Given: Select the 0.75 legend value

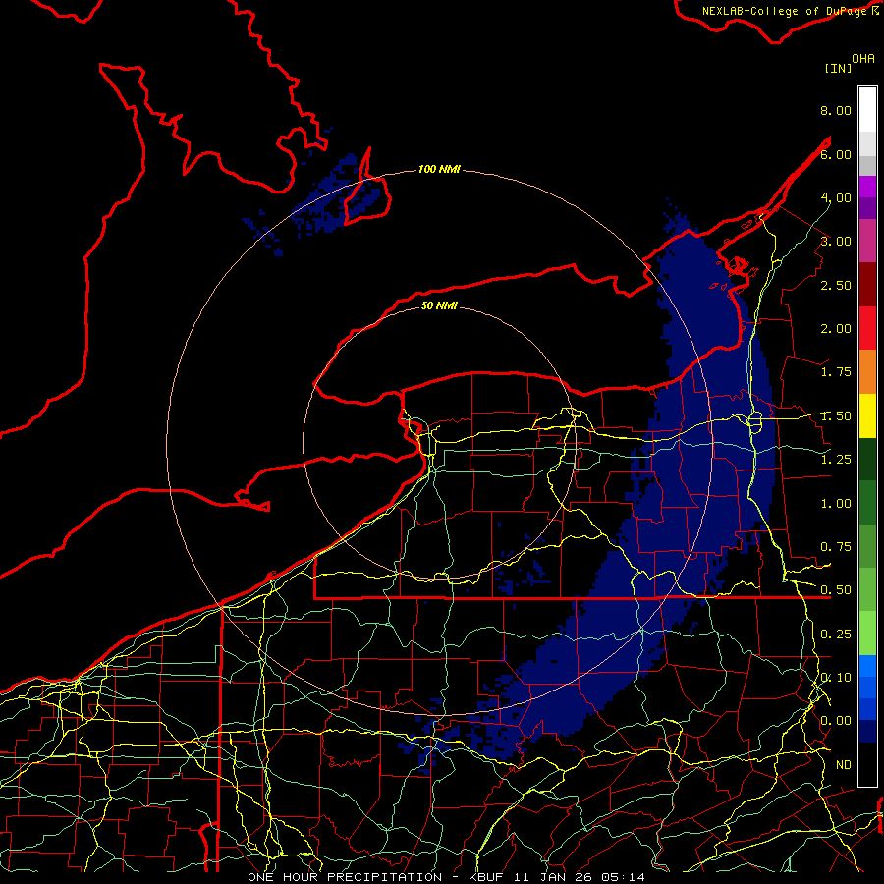Looking at the screenshot, I should pos(836,547).
